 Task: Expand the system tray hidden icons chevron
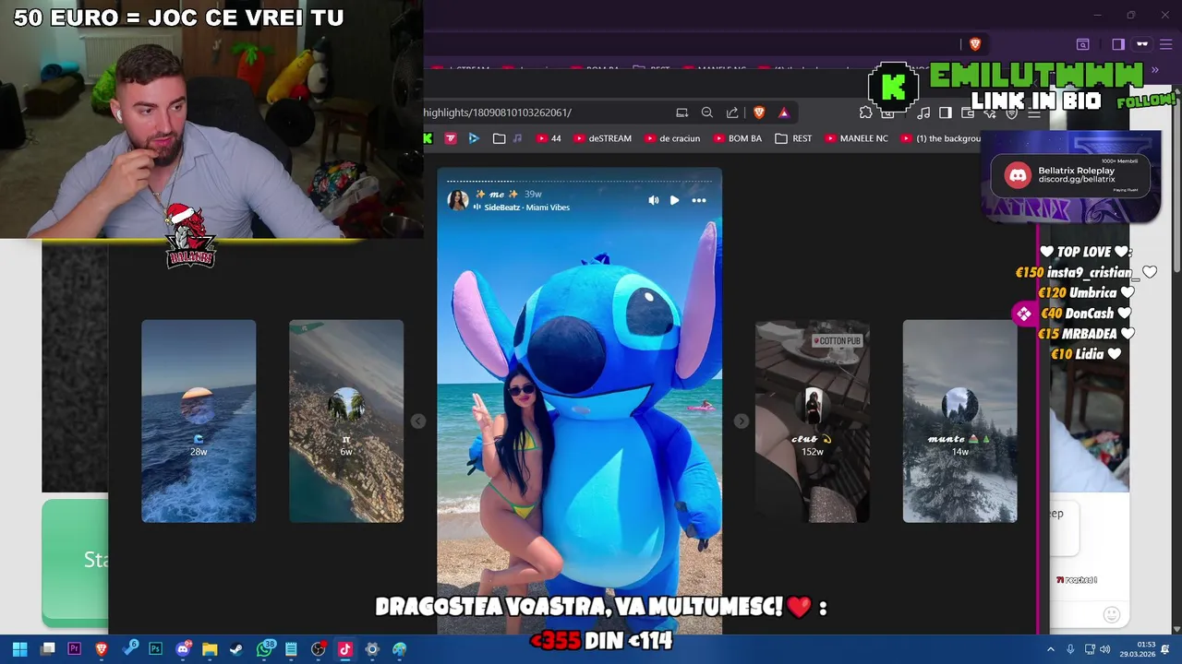click(1051, 649)
